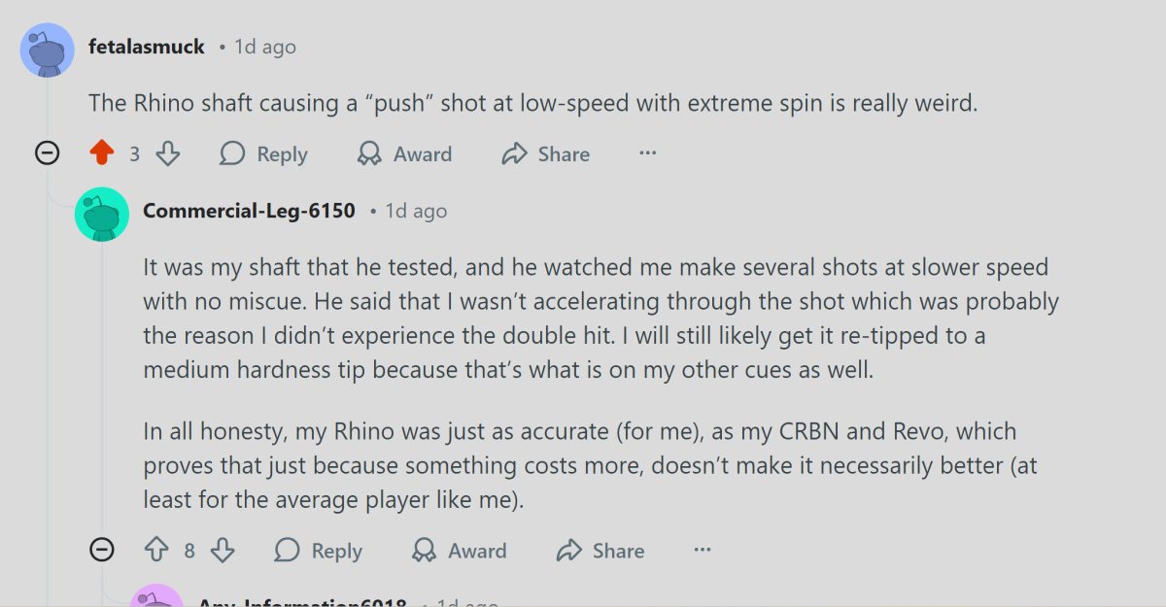Open the Award options for fetalasmuck's comment

(405, 153)
